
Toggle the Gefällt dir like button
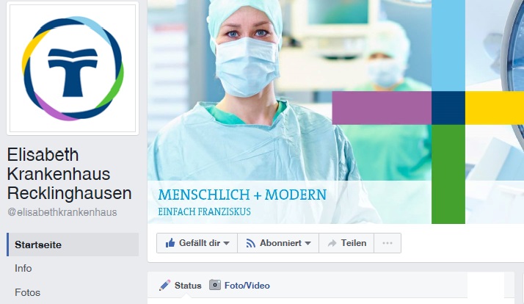click(197, 243)
